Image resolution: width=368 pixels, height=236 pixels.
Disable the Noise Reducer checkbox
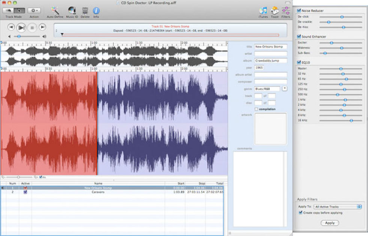point(299,11)
